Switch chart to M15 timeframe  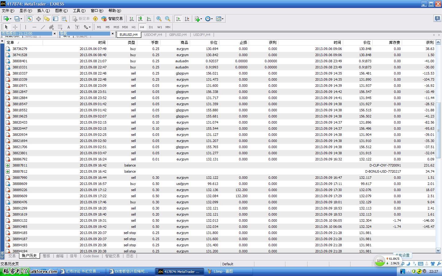[116, 27]
